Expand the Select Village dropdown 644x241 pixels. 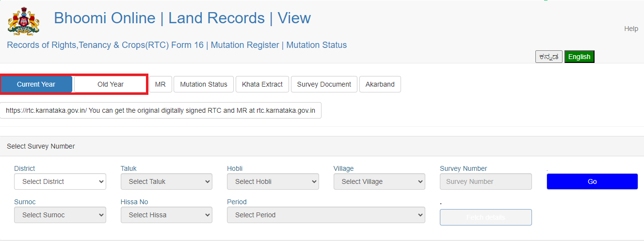pos(379,181)
